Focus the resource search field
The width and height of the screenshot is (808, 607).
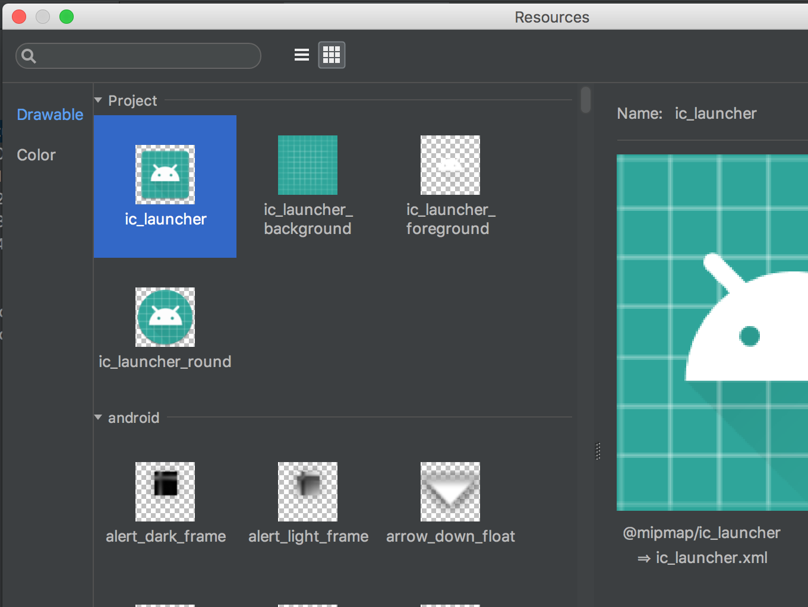coord(138,56)
